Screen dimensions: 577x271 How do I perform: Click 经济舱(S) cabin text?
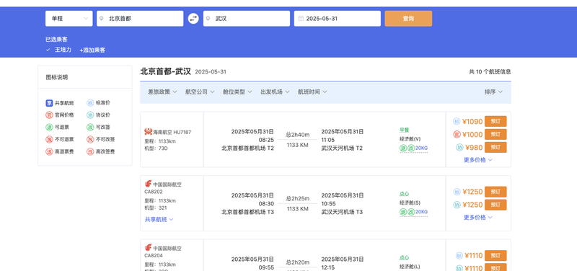click(410, 203)
